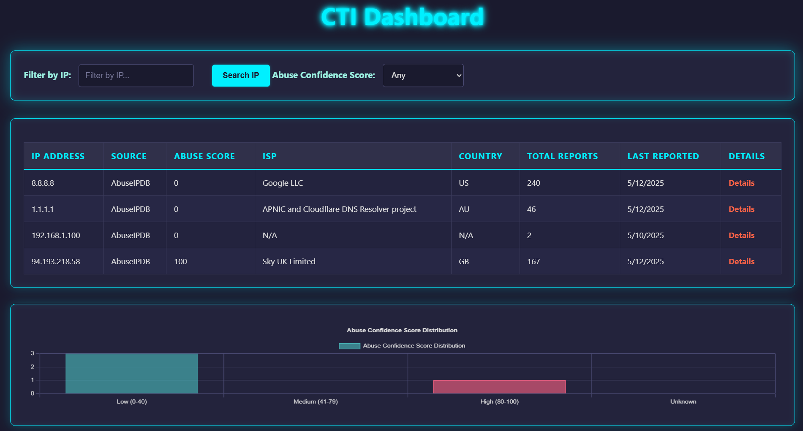Viewport: 803px width, 431px height.
Task: Click the AbuseIPDB source for 8.8.8.8
Action: (131, 183)
